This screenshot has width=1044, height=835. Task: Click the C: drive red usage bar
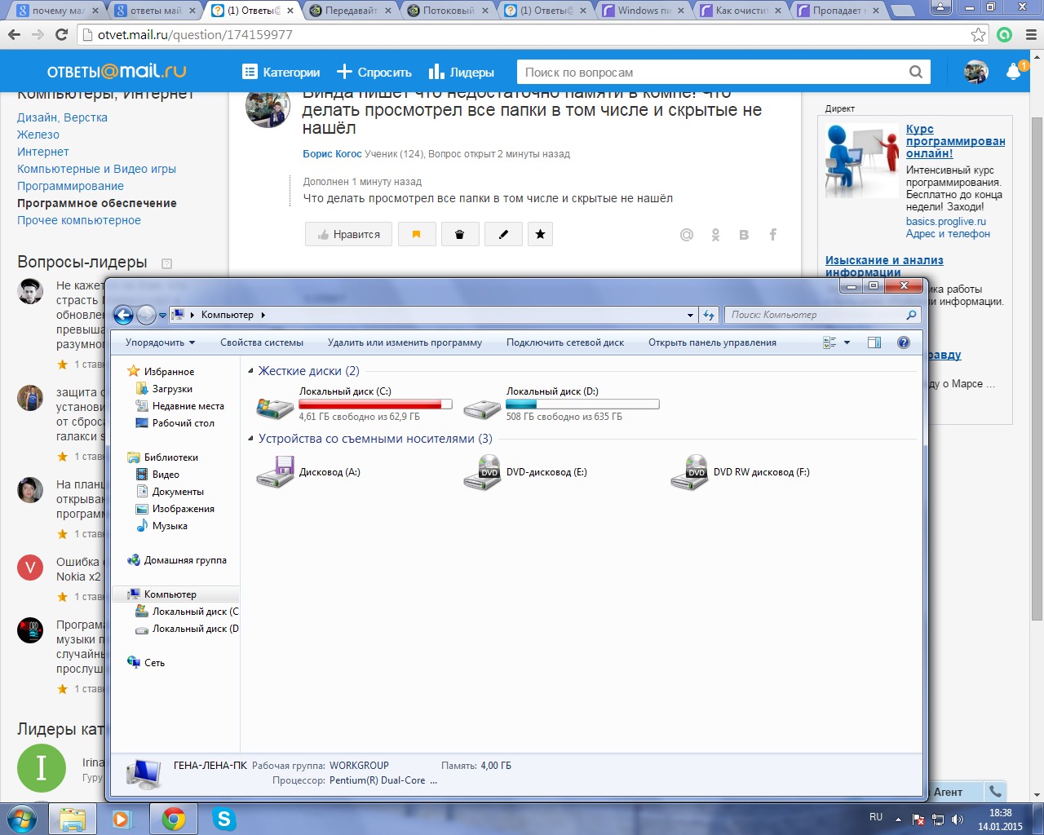pyautogui.click(x=375, y=404)
